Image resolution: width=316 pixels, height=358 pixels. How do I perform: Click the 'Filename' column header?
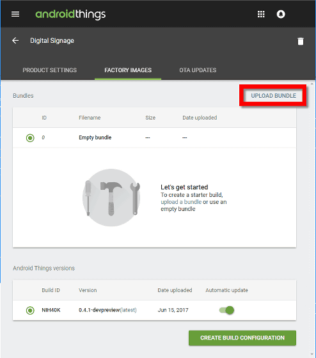tap(90, 118)
